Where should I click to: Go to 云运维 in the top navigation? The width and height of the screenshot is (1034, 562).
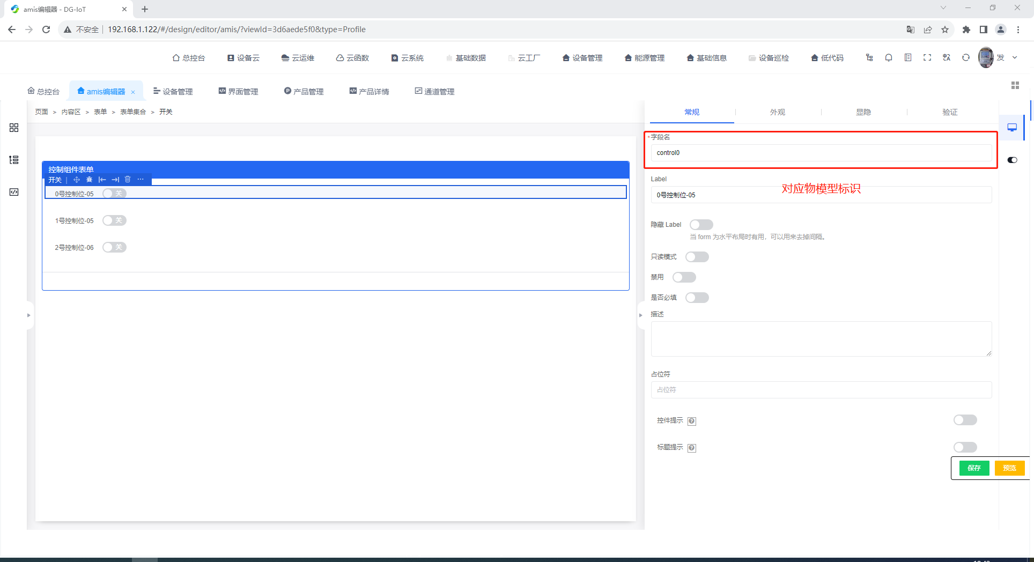298,58
